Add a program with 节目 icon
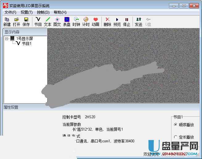The height and width of the screenshot is (159, 202). (38, 22)
